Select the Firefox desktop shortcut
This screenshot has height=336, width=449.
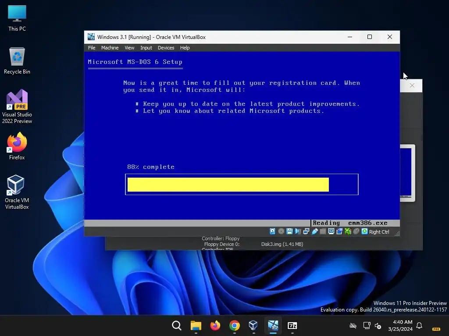(x=17, y=146)
